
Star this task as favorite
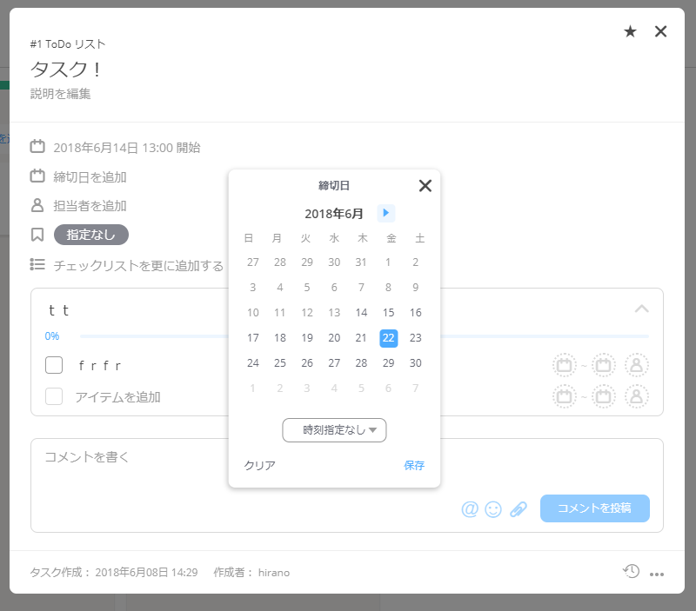click(631, 31)
